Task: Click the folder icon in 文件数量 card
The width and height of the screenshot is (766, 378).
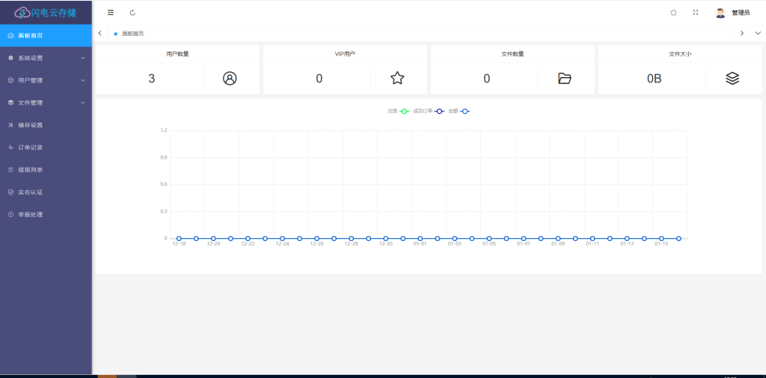Action: click(565, 79)
